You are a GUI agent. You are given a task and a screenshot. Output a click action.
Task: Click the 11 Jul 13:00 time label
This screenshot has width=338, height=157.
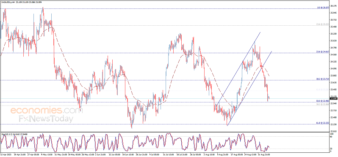pyautogui.click(x=169, y=154)
